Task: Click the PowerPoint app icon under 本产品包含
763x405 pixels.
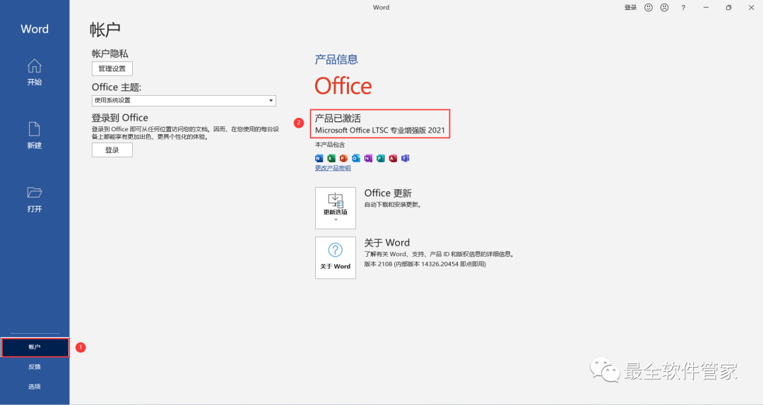Action: click(x=343, y=158)
